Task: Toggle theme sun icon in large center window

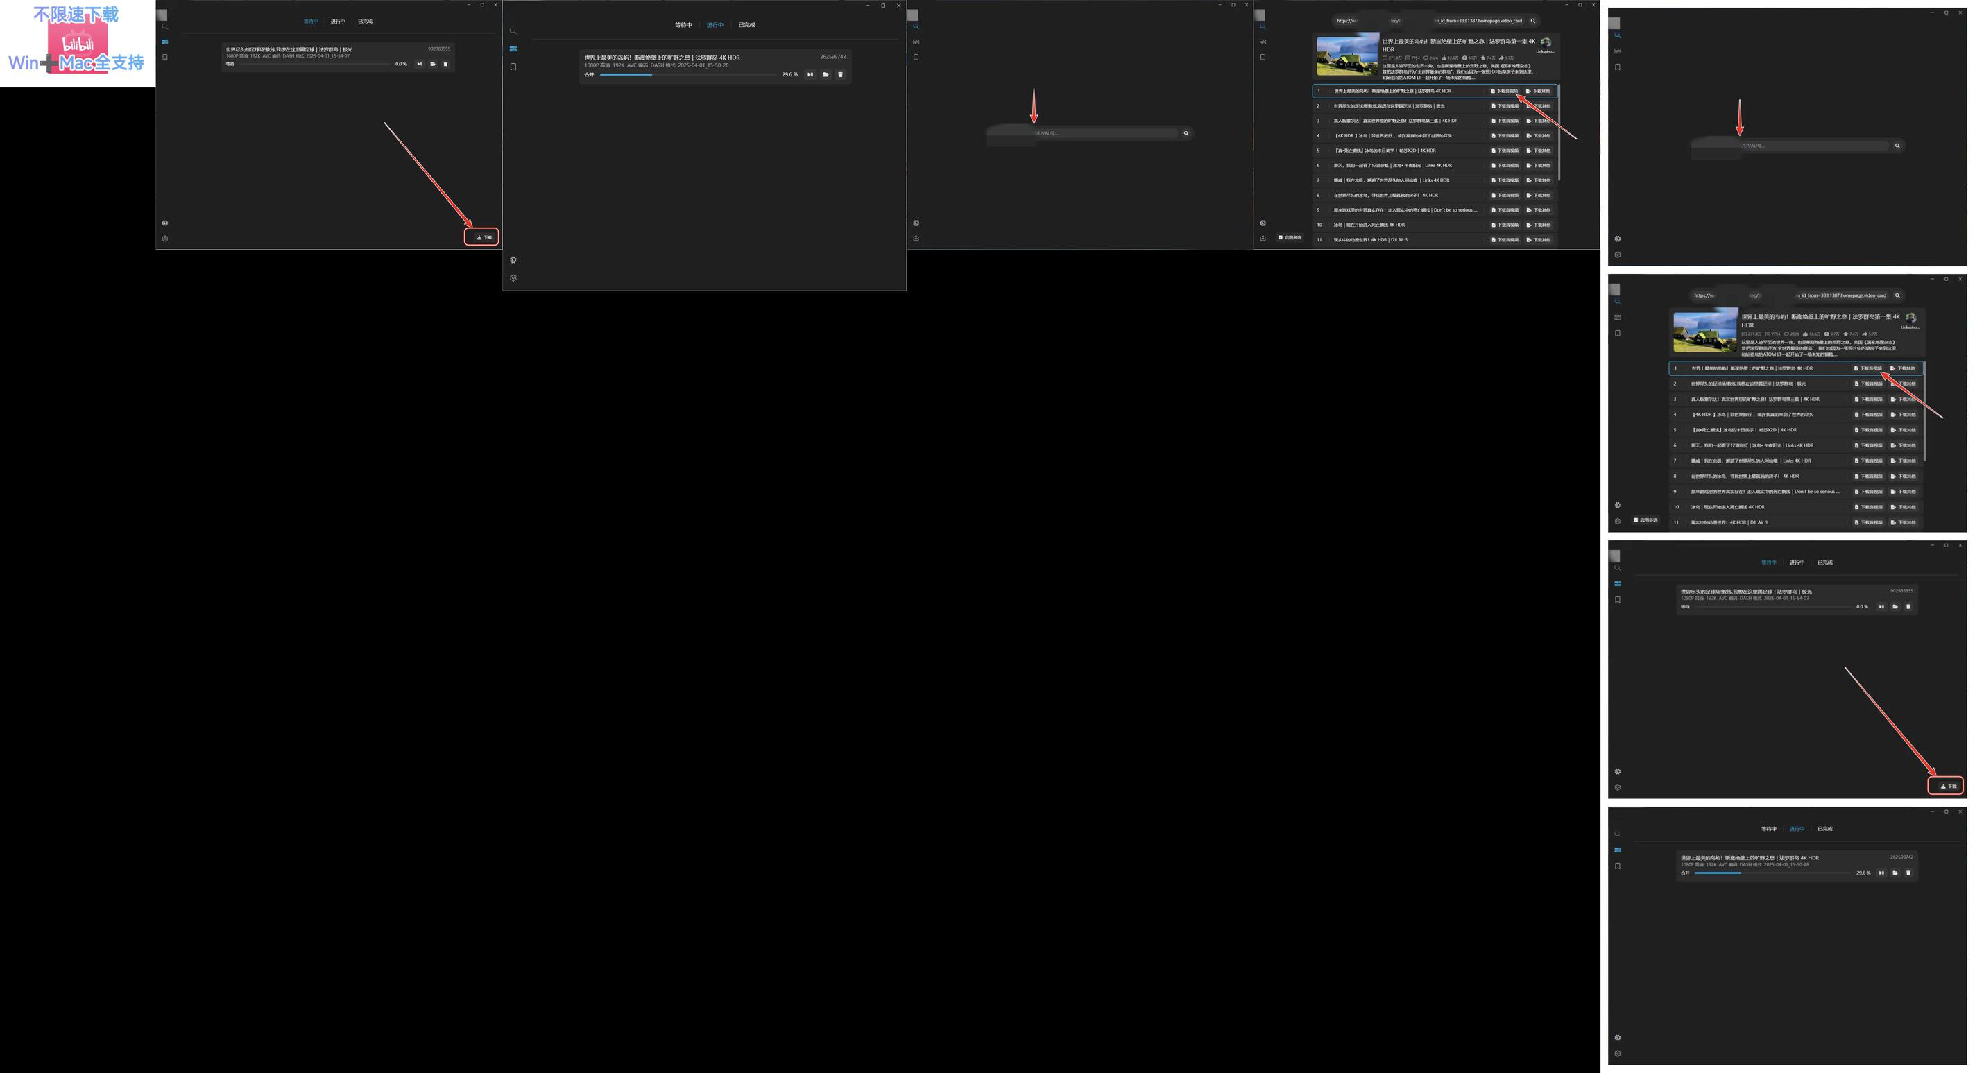Action: click(513, 260)
